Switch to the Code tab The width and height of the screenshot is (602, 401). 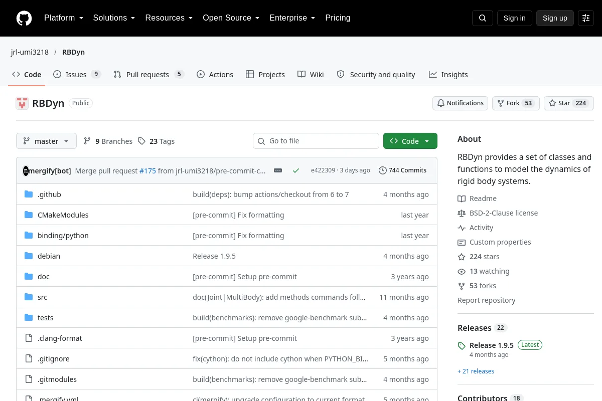pos(27,74)
